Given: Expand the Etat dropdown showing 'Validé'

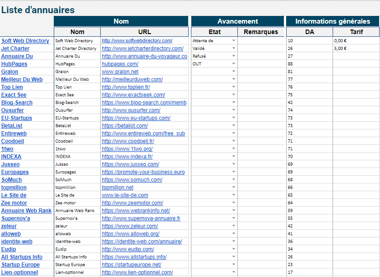Looking at the screenshot, I should click(234, 49).
